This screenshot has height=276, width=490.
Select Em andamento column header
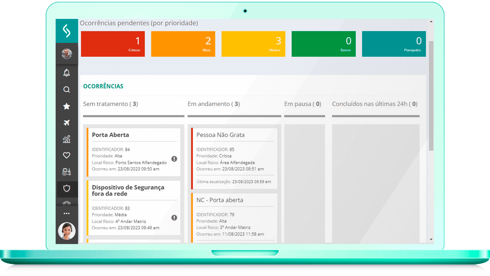pyautogui.click(x=214, y=104)
